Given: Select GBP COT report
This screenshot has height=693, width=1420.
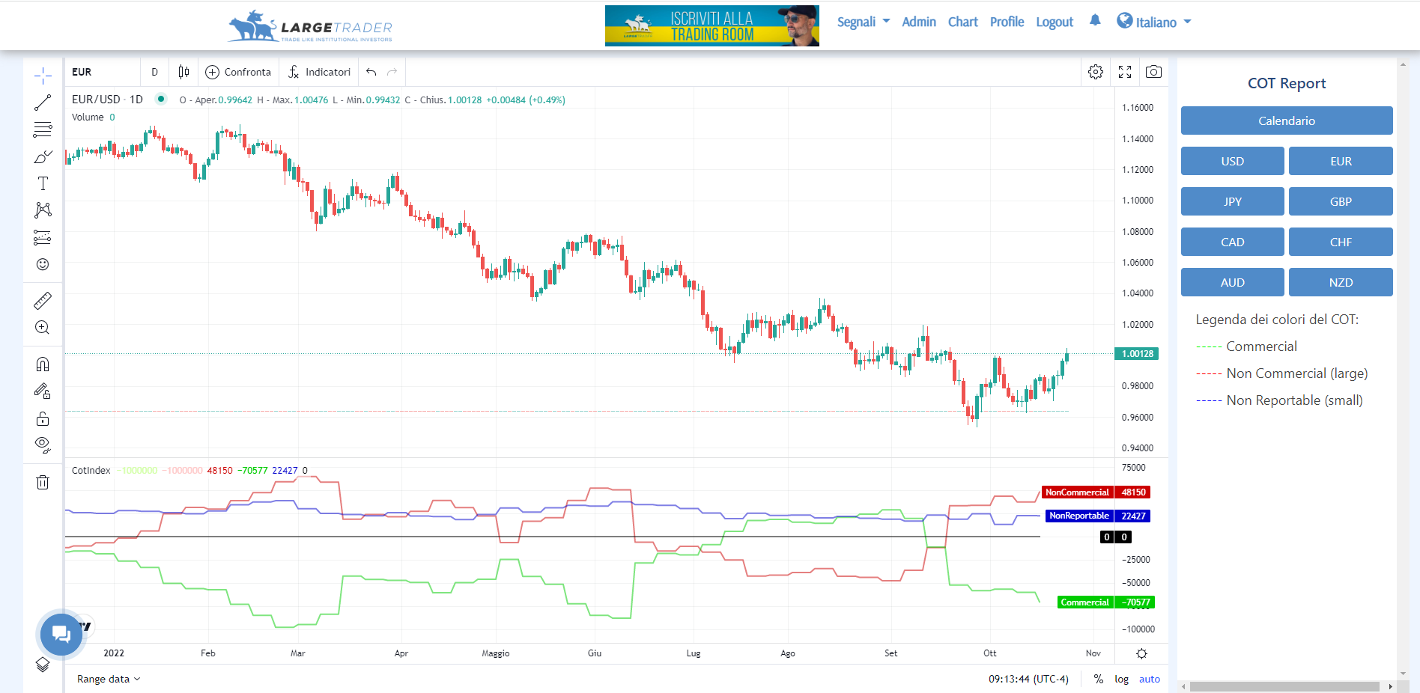Looking at the screenshot, I should click(x=1341, y=201).
